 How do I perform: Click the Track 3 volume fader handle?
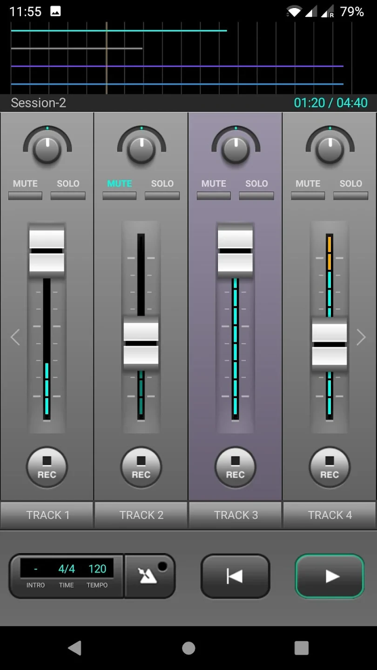(x=236, y=251)
